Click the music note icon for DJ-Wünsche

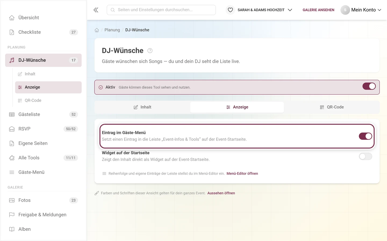pos(12,60)
